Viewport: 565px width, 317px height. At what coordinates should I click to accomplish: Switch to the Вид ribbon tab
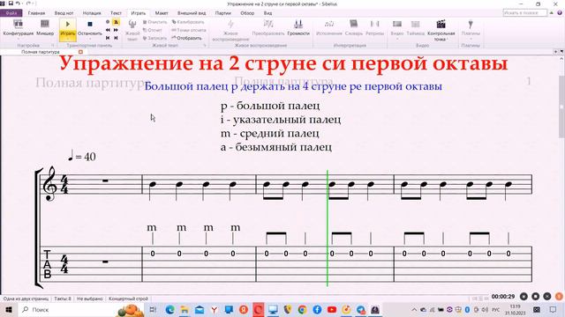(x=267, y=13)
